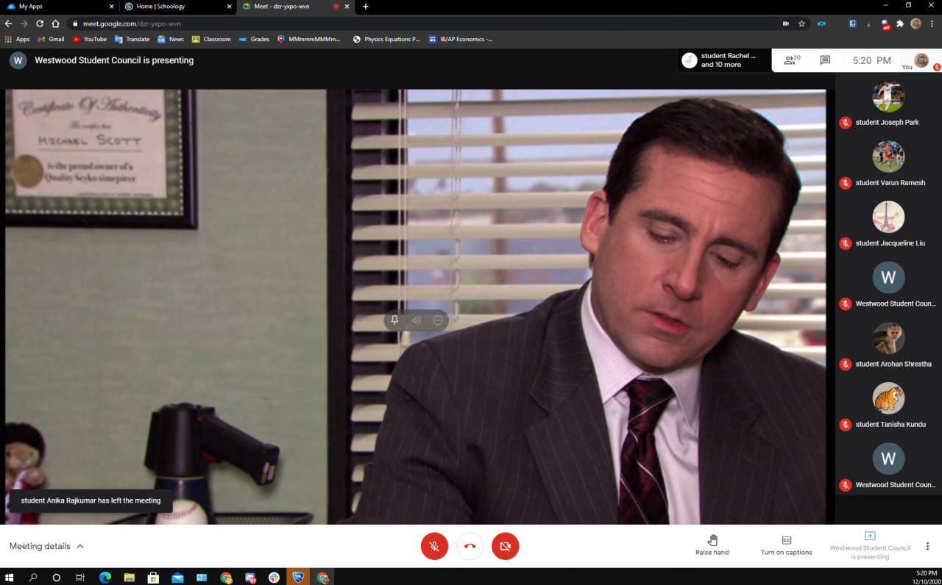This screenshot has height=585, width=942.
Task: Open IB/AP Economics bookmark
Action: 461,39
